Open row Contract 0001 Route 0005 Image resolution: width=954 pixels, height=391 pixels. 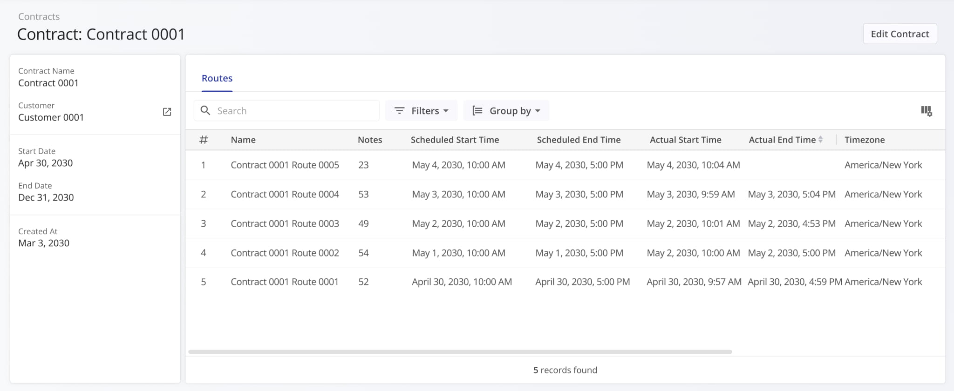[285, 165]
